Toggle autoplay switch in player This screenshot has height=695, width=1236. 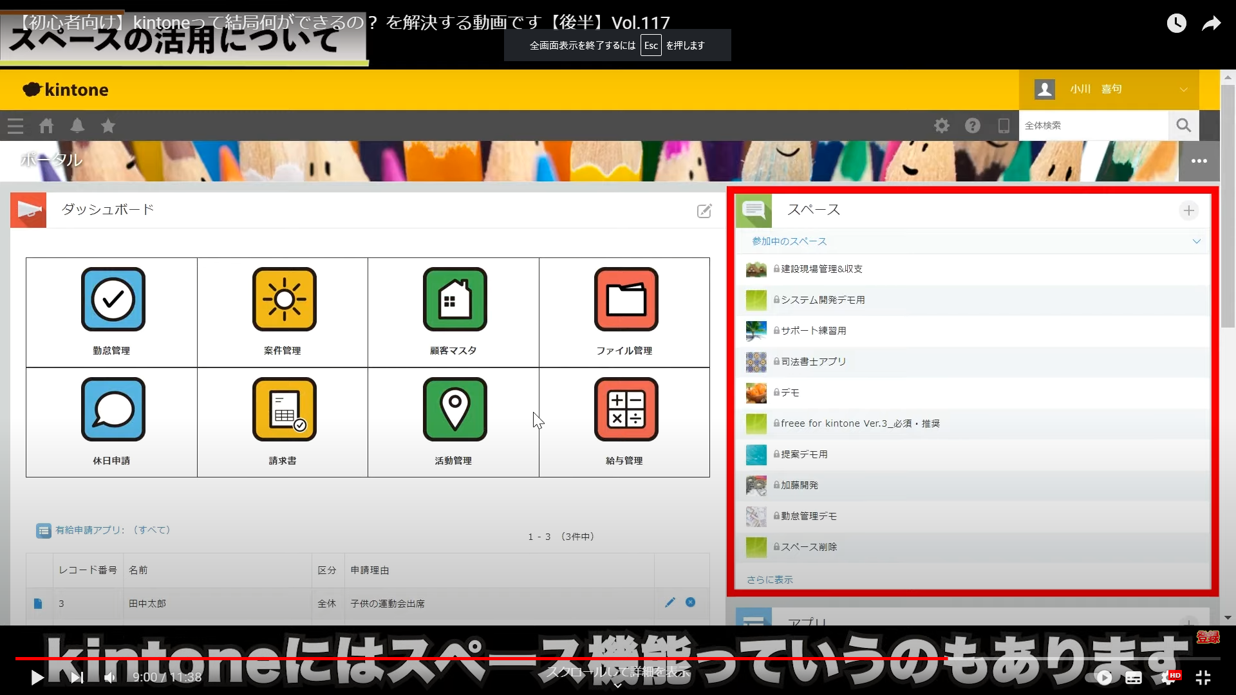click(1102, 678)
